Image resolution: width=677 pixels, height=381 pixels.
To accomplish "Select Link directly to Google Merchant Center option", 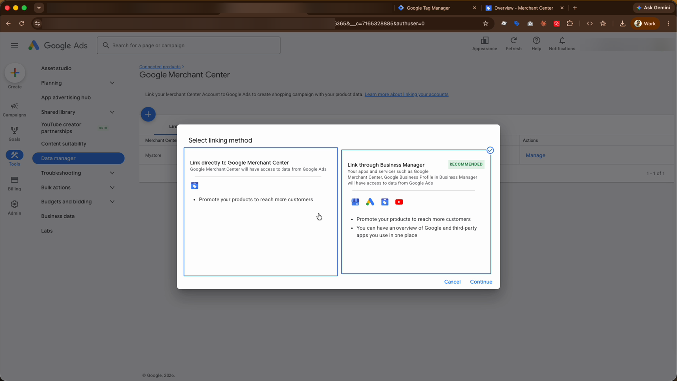I will pyautogui.click(x=261, y=212).
